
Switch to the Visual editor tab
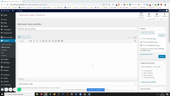[130, 38]
